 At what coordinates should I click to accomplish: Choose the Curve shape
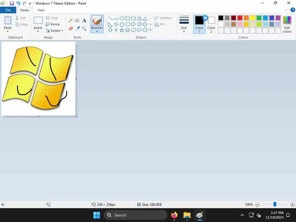pyautogui.click(x=116, y=18)
